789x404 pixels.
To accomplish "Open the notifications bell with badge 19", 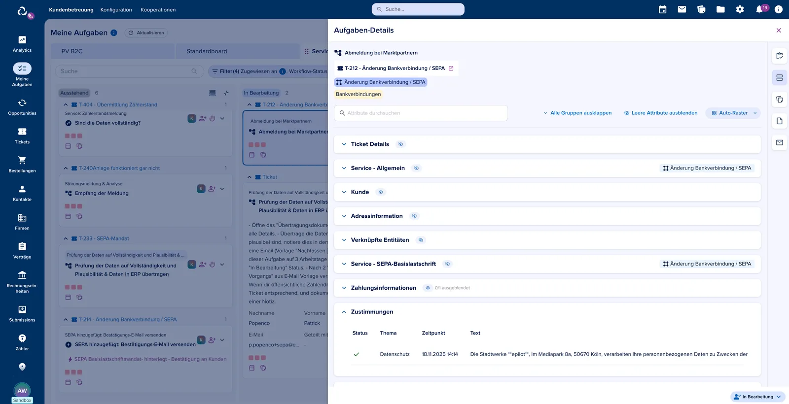I will click(x=760, y=9).
